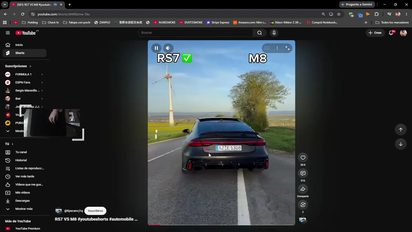
Task: Open the Stripe Express bookmark
Action: click(x=218, y=23)
